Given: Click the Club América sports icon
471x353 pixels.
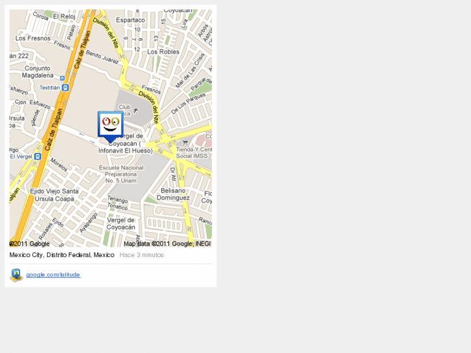Looking at the screenshot, I should pos(135,110).
